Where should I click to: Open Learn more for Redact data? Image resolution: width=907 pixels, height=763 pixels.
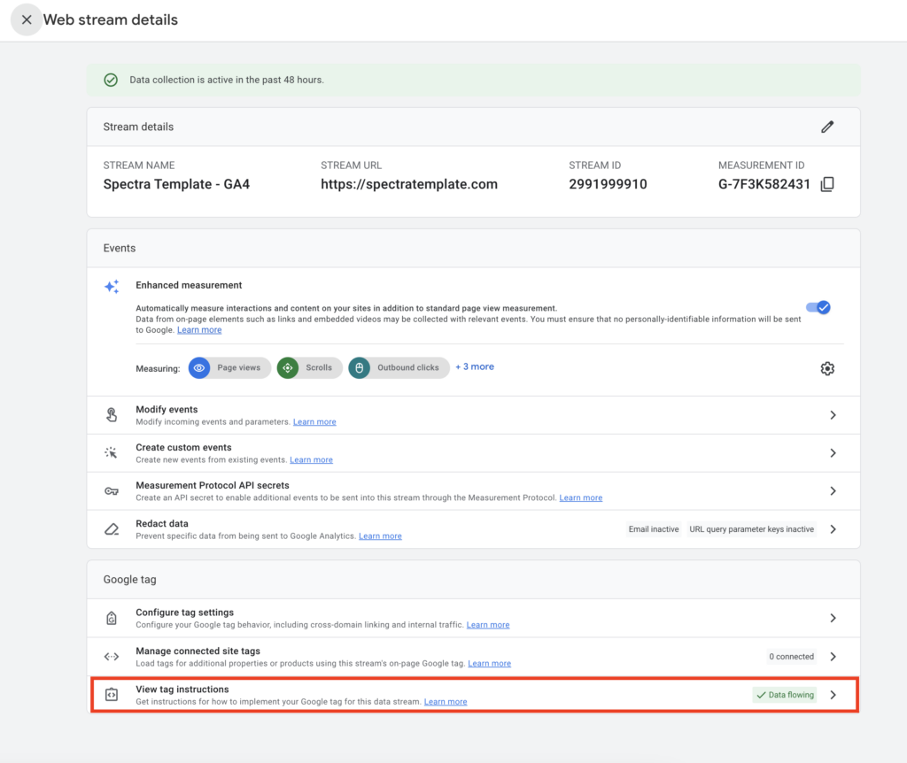(380, 536)
